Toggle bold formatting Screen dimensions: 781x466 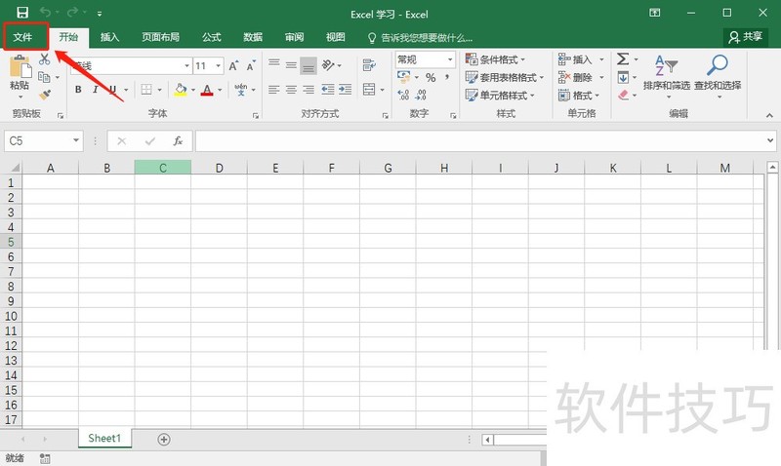(78, 90)
